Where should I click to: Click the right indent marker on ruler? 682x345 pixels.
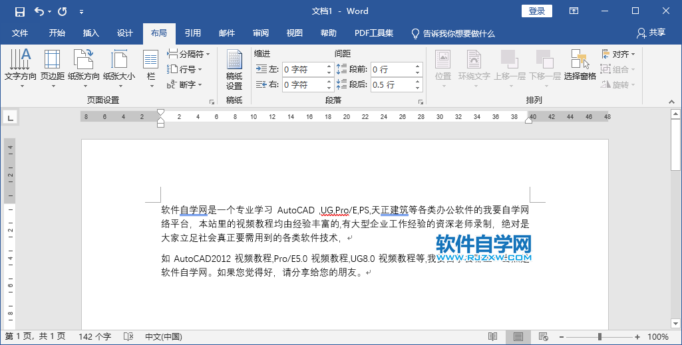coord(528,120)
